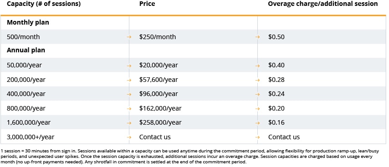Click the arrow before Contact us in Price column

[x=129, y=137]
